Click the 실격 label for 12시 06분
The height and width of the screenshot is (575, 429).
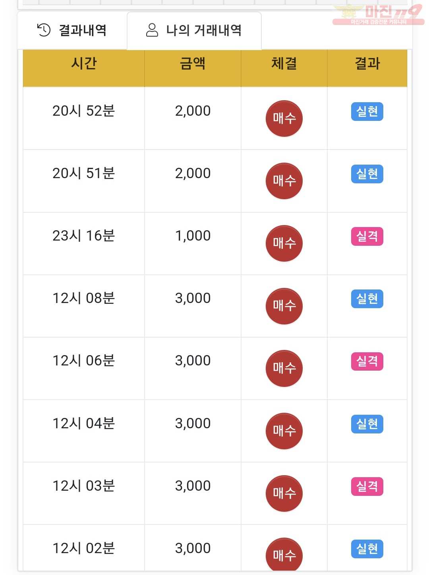[367, 361]
